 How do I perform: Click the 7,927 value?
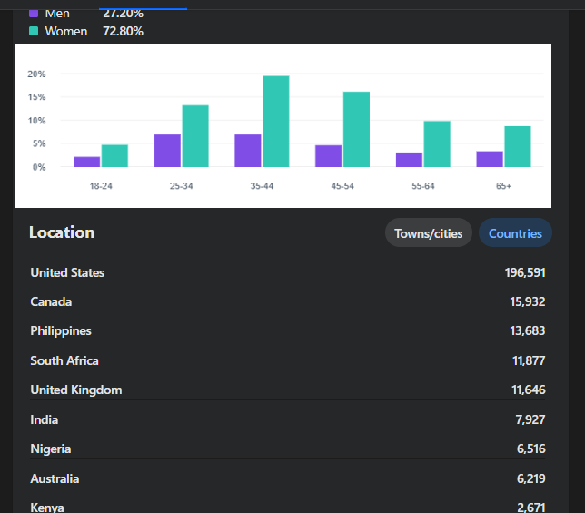coord(530,419)
